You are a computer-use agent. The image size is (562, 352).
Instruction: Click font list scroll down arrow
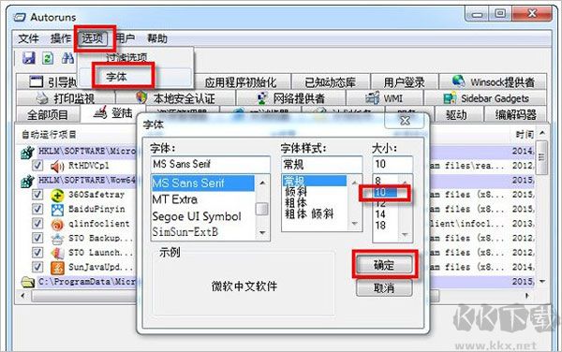coord(262,233)
